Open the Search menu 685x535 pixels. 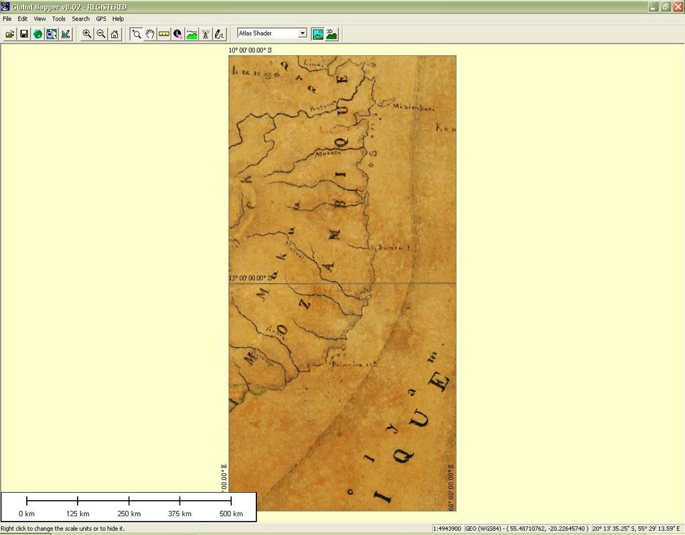tap(81, 19)
